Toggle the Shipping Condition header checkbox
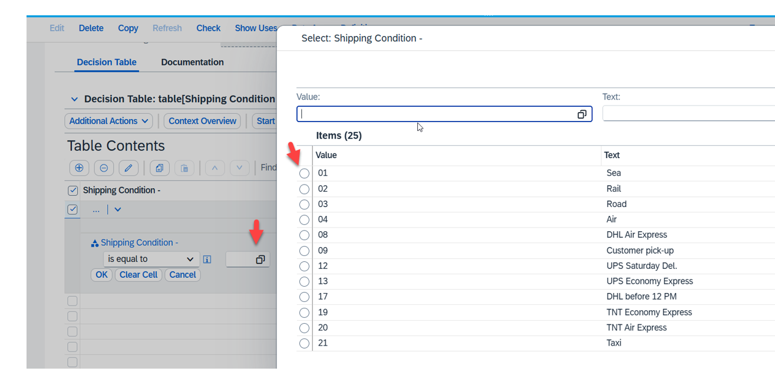Screen dimensions: 775x381 coord(73,190)
